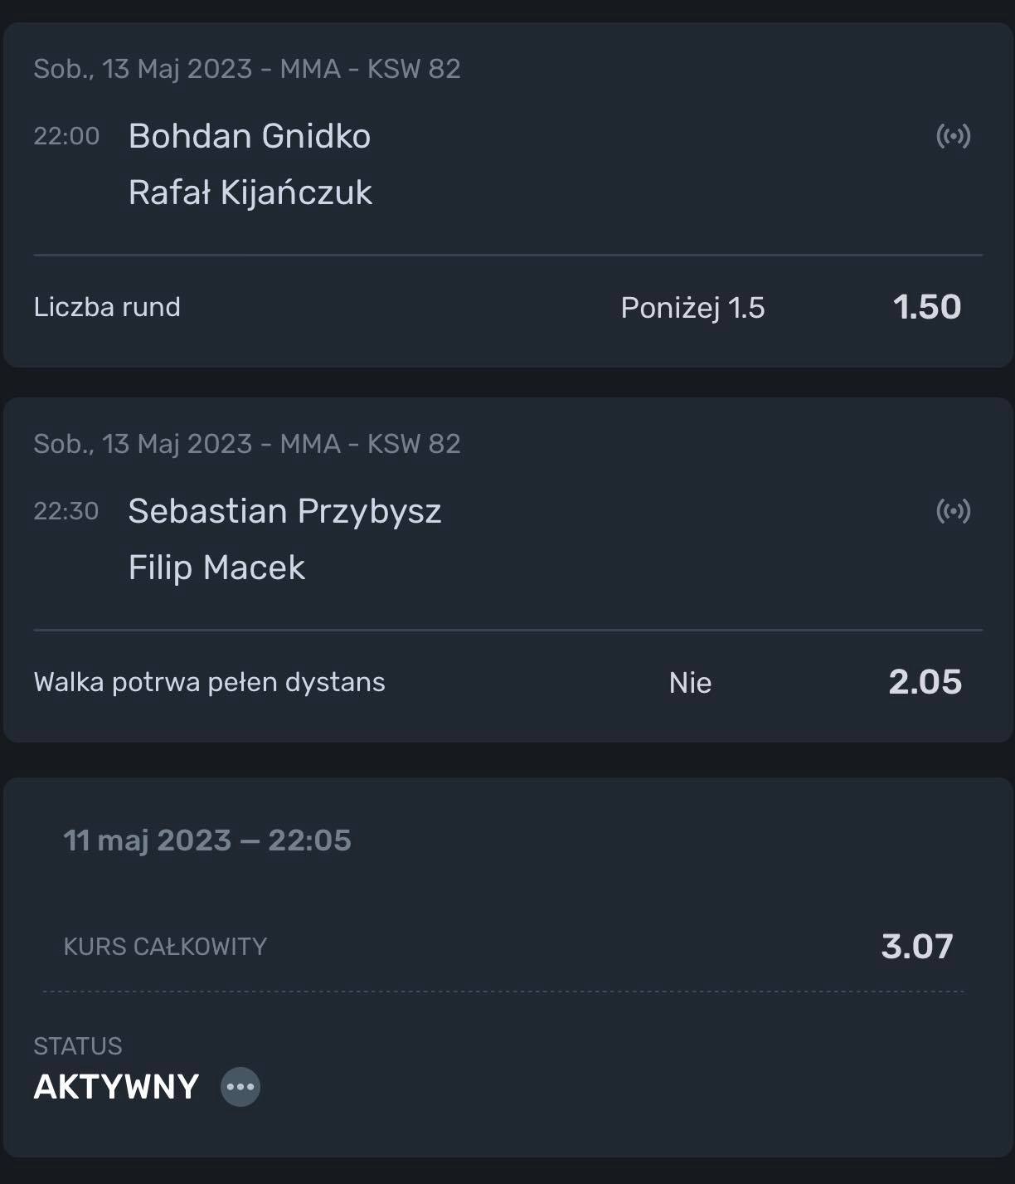Viewport: 1015px width, 1184px height.
Task: Tap the 2.05 odds value
Action: point(925,682)
